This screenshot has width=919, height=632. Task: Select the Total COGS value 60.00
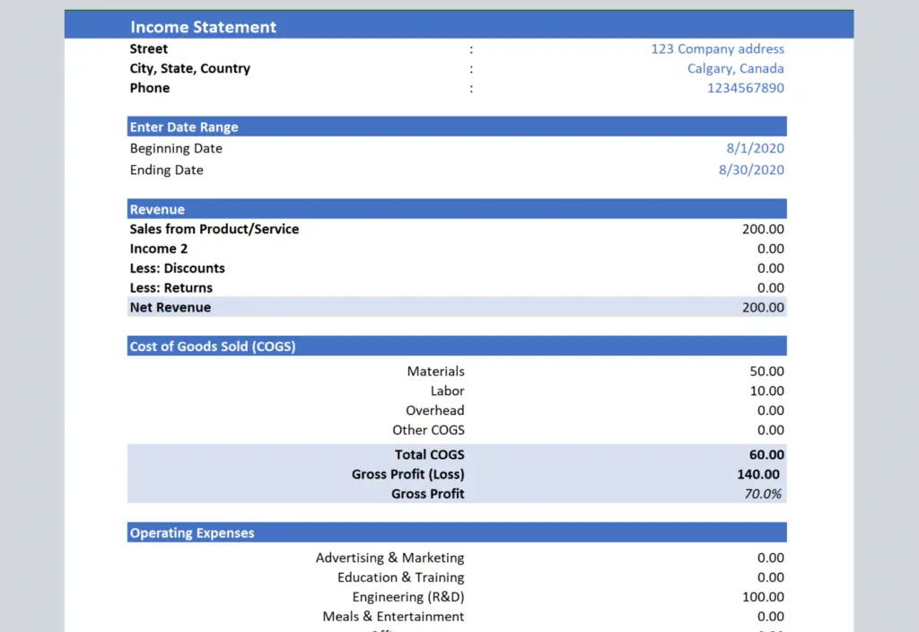766,455
